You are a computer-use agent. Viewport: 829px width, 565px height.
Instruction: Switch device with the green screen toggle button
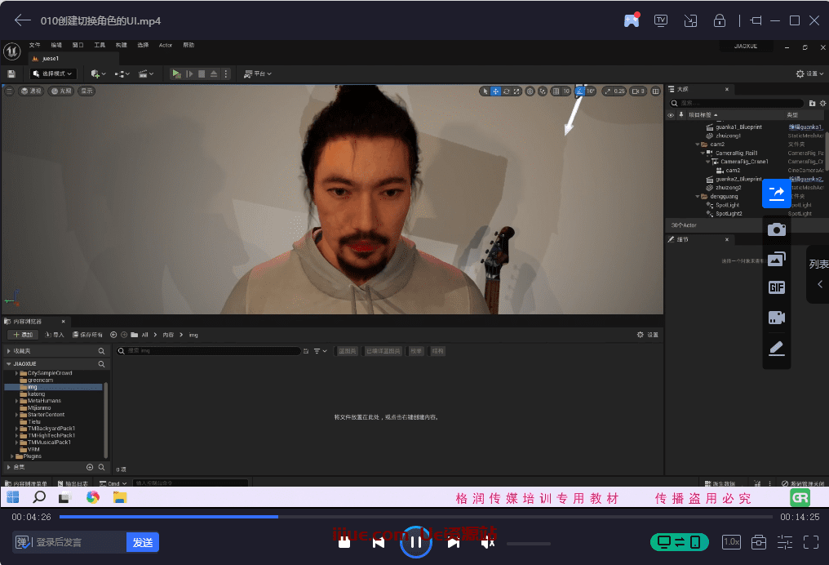click(x=679, y=542)
